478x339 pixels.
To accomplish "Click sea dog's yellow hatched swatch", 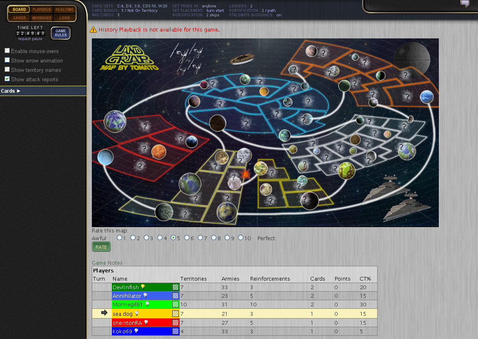I will pos(176,314).
